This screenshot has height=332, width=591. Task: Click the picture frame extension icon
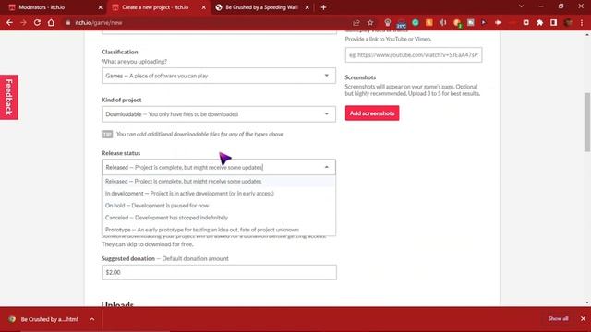471,22
